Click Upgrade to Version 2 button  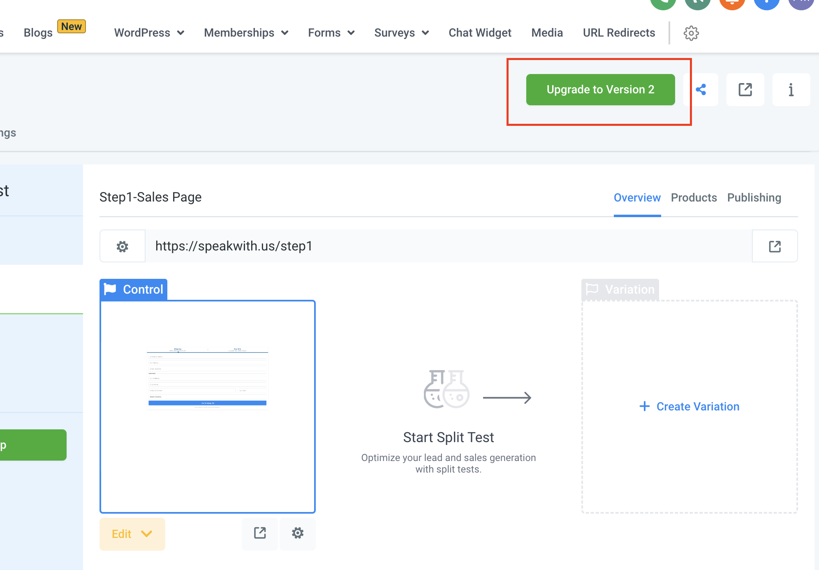600,90
